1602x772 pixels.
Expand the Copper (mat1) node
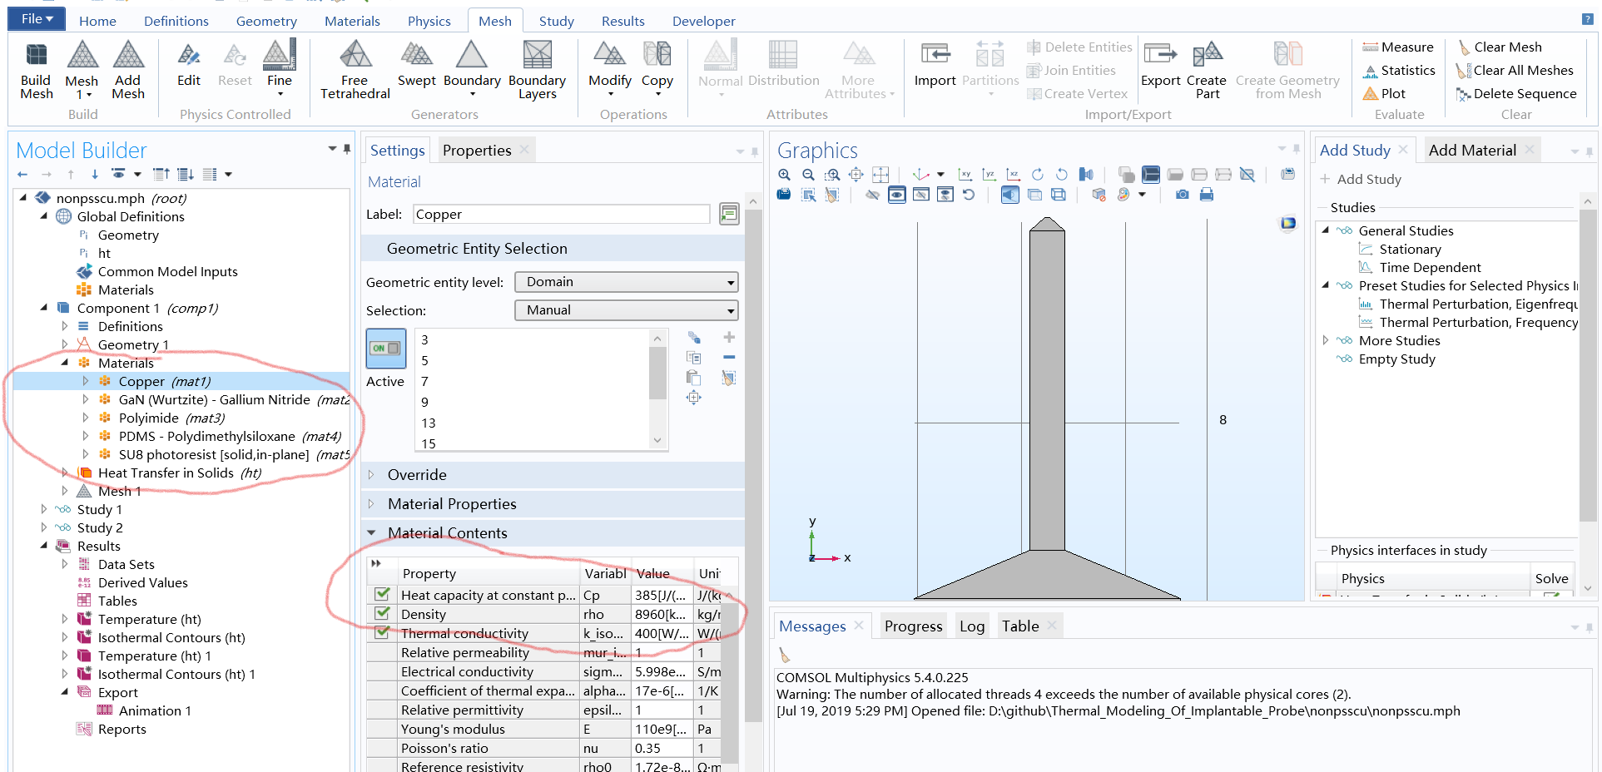point(85,381)
